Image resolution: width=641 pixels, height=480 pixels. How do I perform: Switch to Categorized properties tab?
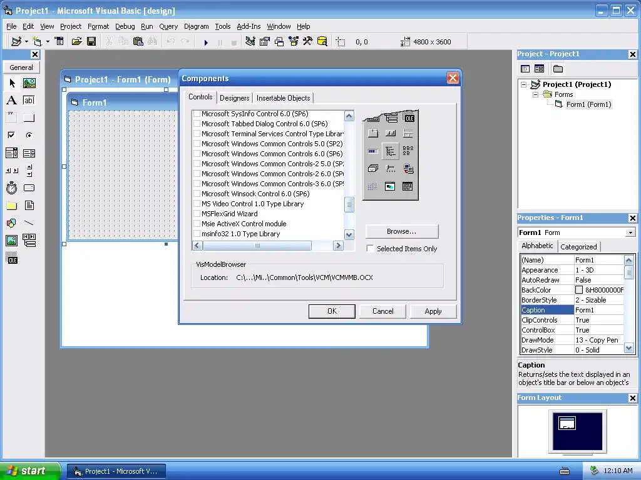578,246
